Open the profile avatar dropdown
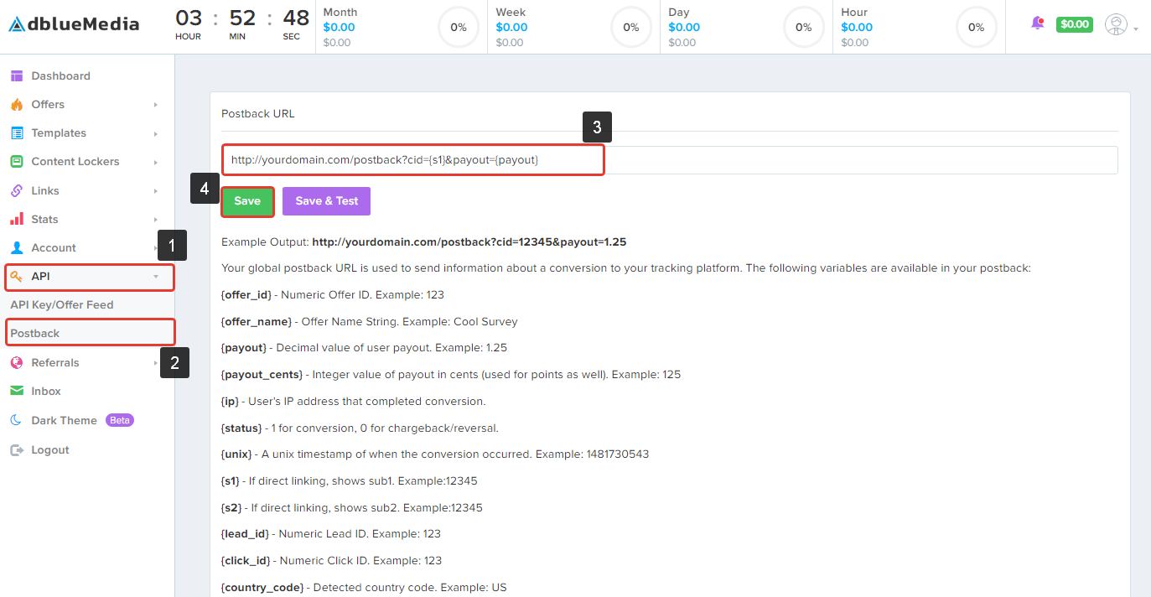The height and width of the screenshot is (597, 1151). click(1116, 24)
